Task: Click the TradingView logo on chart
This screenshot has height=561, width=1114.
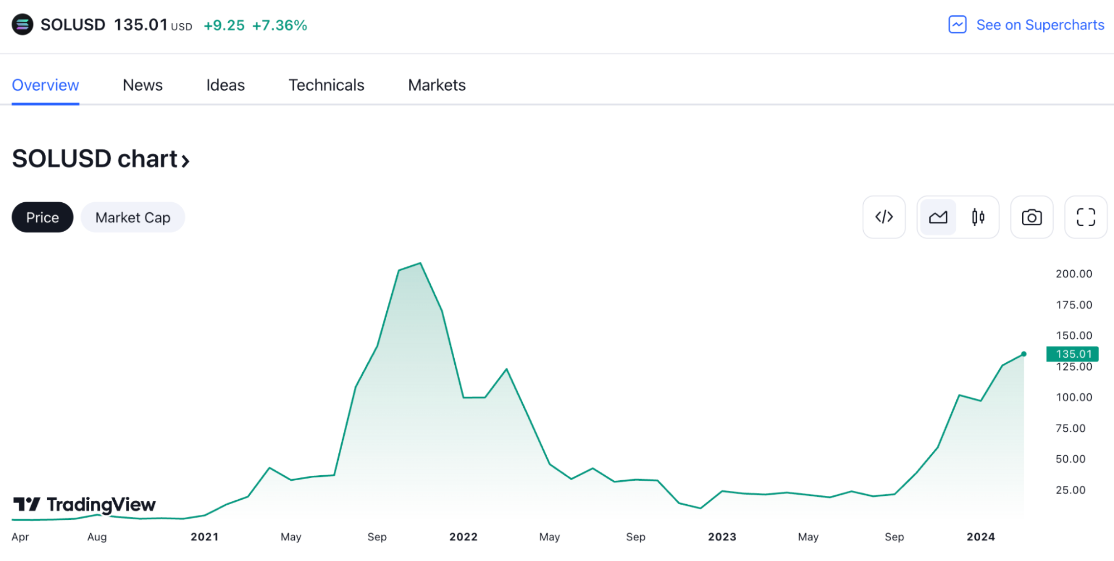Action: (x=85, y=505)
